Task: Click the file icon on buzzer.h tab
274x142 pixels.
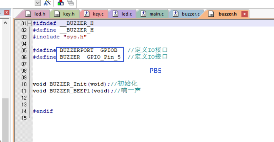Action: pos(211,14)
